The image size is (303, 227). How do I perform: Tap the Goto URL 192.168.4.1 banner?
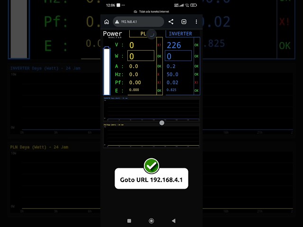click(151, 179)
